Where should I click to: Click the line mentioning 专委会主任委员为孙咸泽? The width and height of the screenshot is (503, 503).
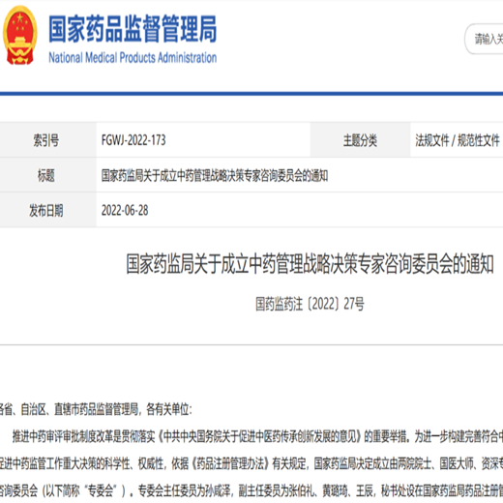251,490
